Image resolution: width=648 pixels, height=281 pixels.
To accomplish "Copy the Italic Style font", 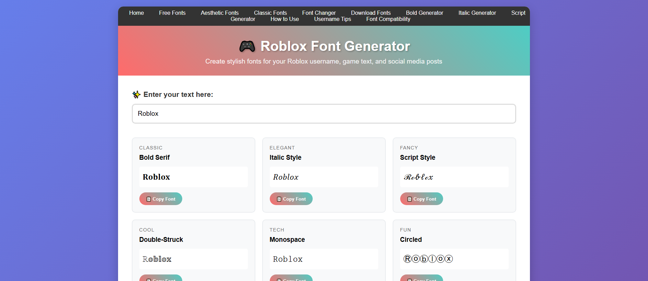I will coord(291,199).
